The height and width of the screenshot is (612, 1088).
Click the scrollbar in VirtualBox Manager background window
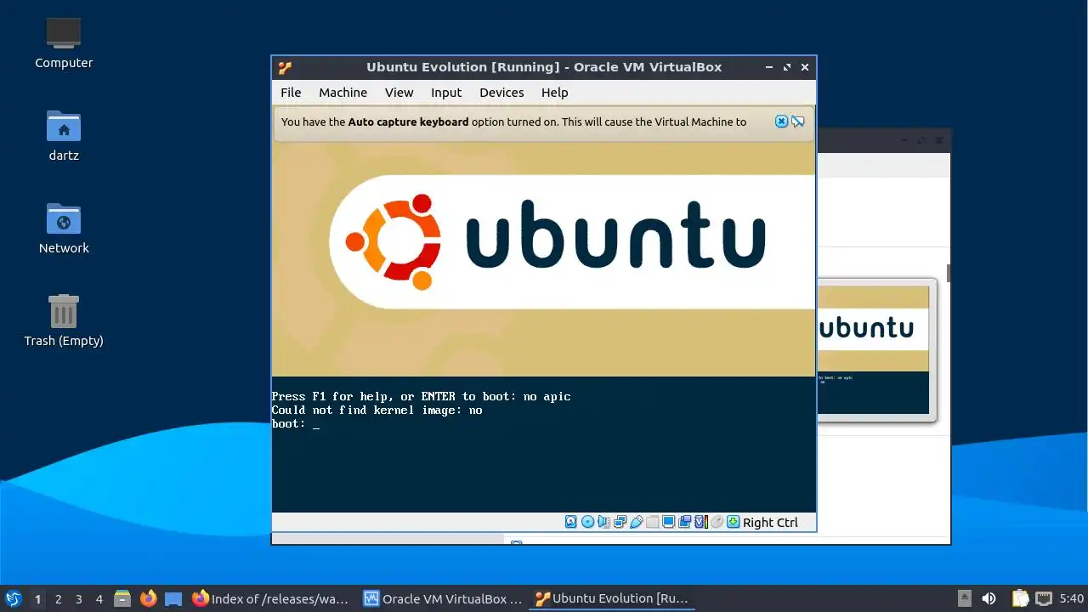click(x=948, y=274)
